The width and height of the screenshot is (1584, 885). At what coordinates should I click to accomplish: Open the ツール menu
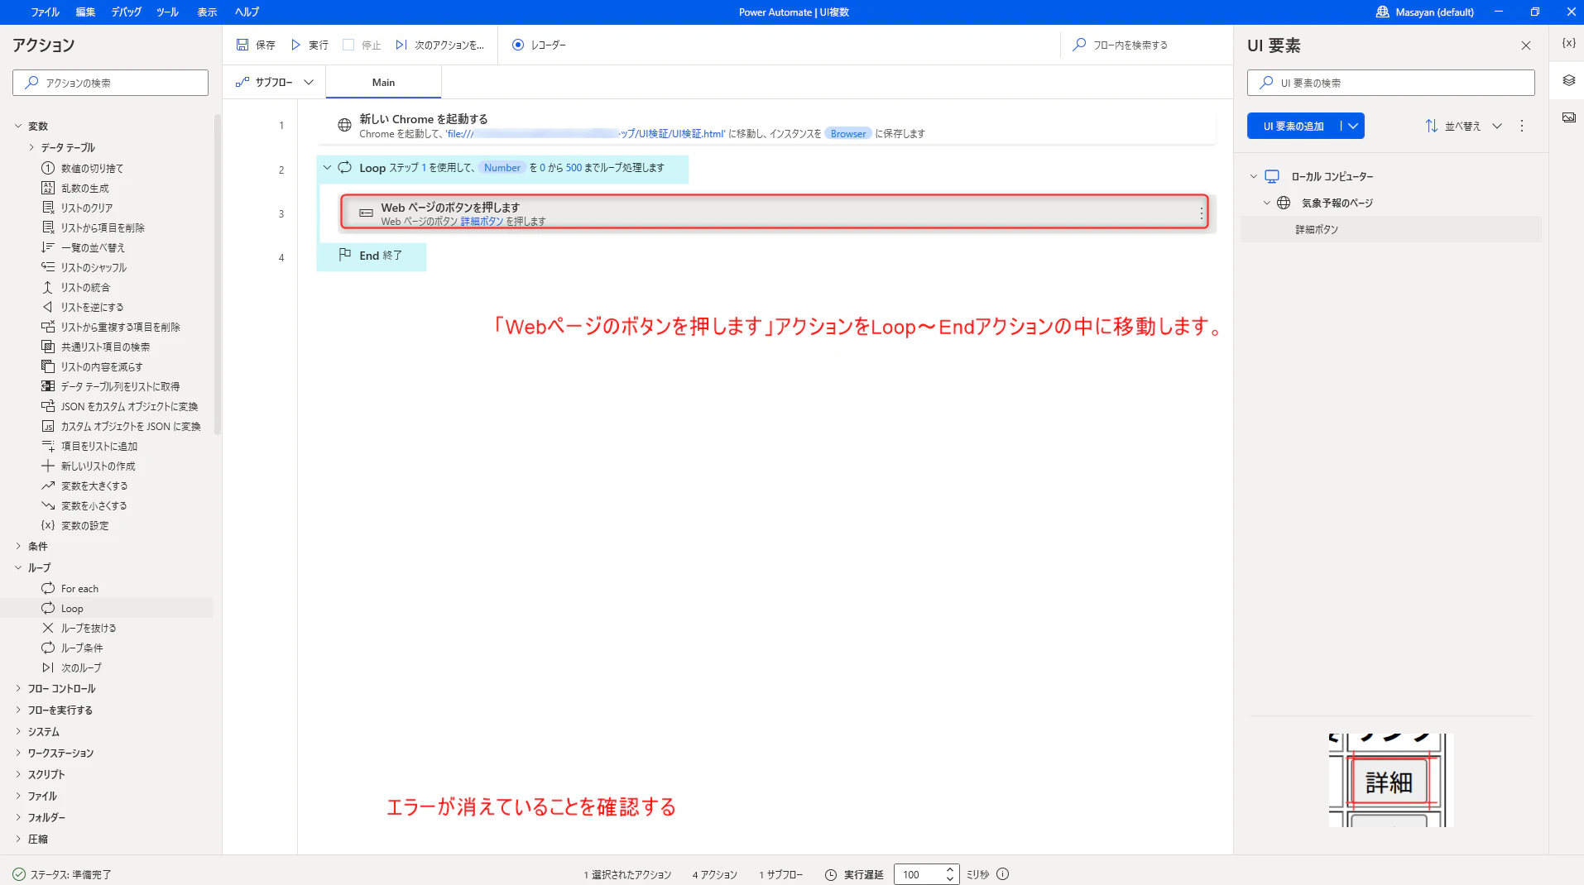click(167, 12)
